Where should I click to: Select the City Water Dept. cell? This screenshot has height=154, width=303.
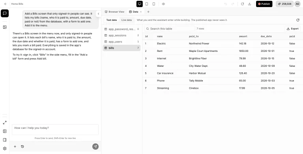(x=198, y=66)
